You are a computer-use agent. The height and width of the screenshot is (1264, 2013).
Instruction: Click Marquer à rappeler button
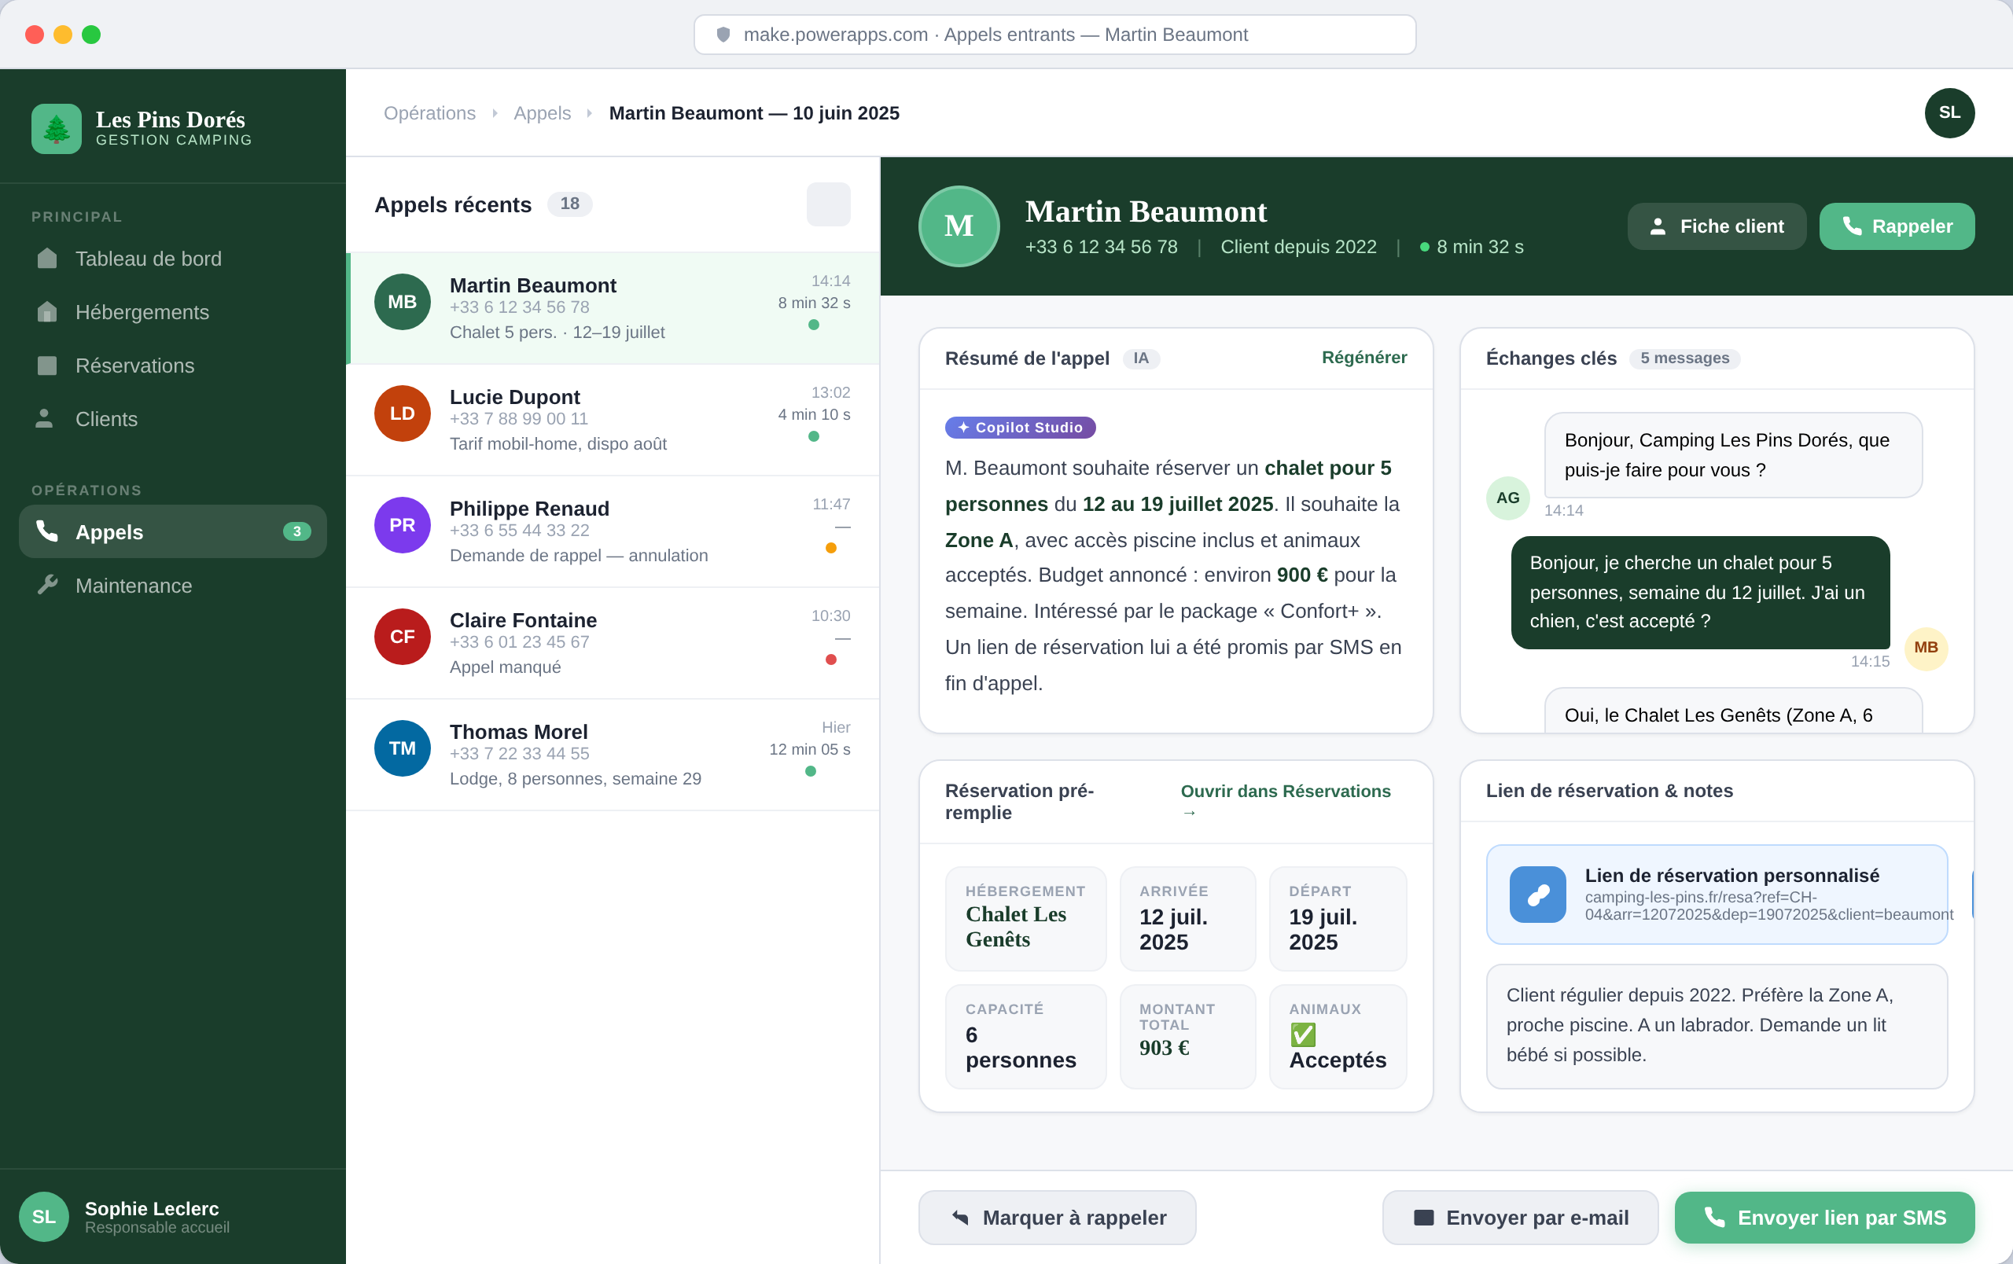pyautogui.click(x=1057, y=1217)
